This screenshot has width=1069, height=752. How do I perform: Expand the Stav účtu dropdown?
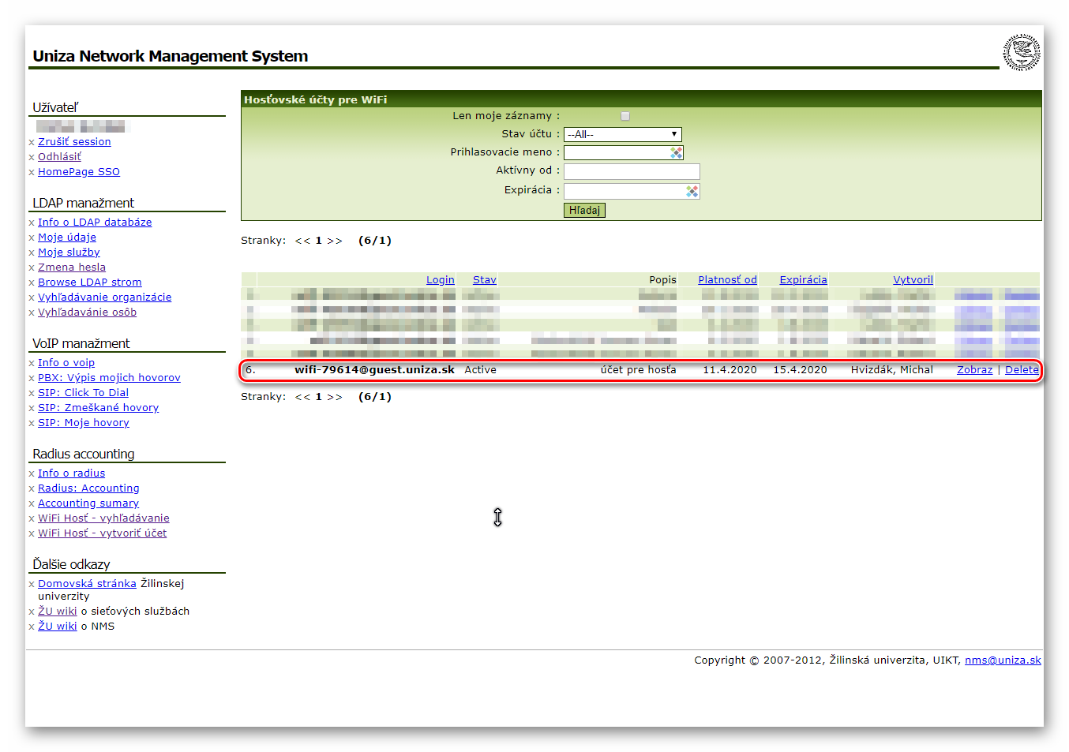point(622,135)
